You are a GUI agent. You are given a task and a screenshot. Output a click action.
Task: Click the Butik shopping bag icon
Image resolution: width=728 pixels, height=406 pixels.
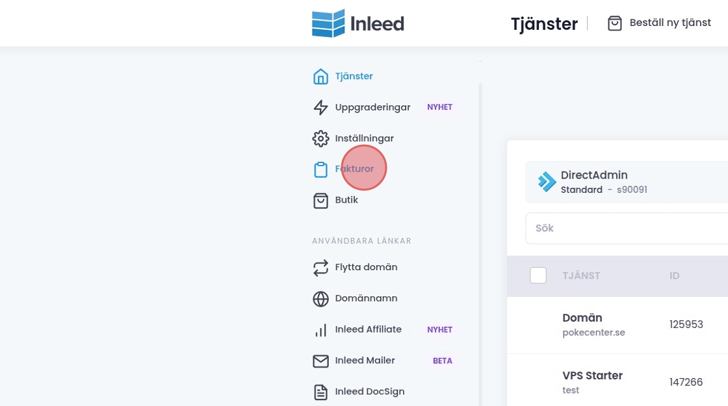320,200
